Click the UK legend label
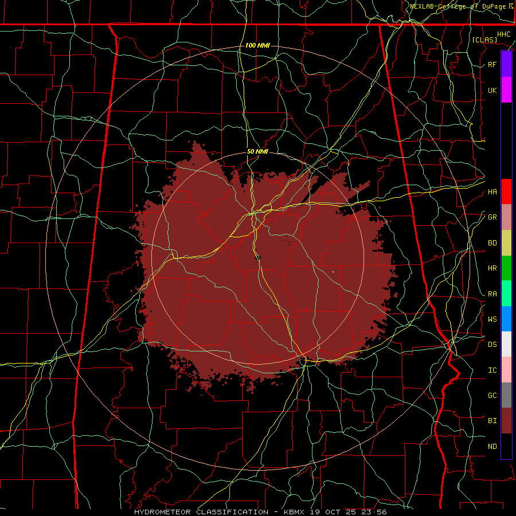This screenshot has width=516, height=516. [492, 90]
